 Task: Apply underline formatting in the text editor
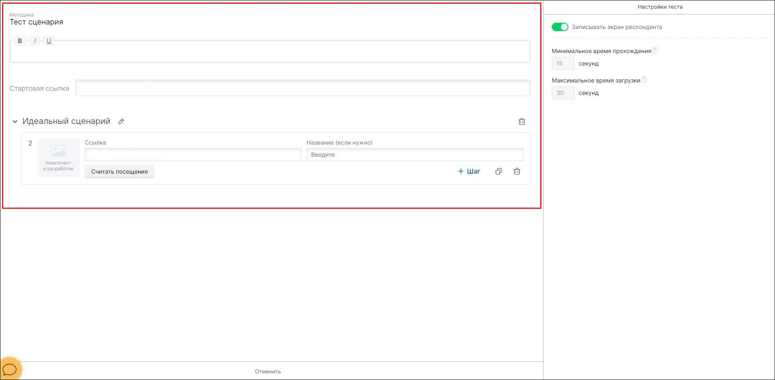pos(49,41)
